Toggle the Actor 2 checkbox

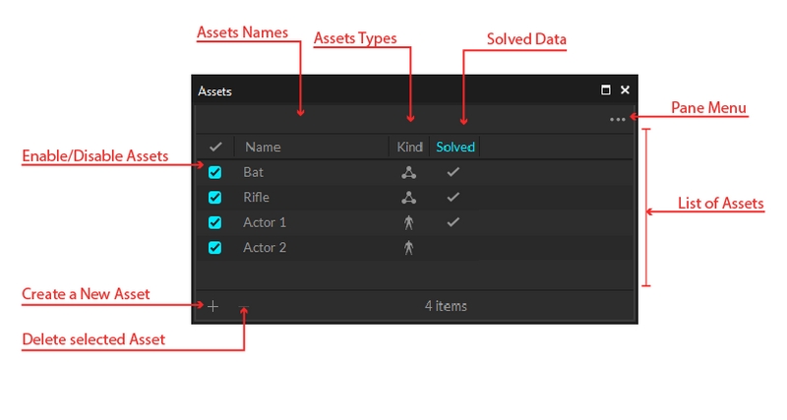point(215,248)
